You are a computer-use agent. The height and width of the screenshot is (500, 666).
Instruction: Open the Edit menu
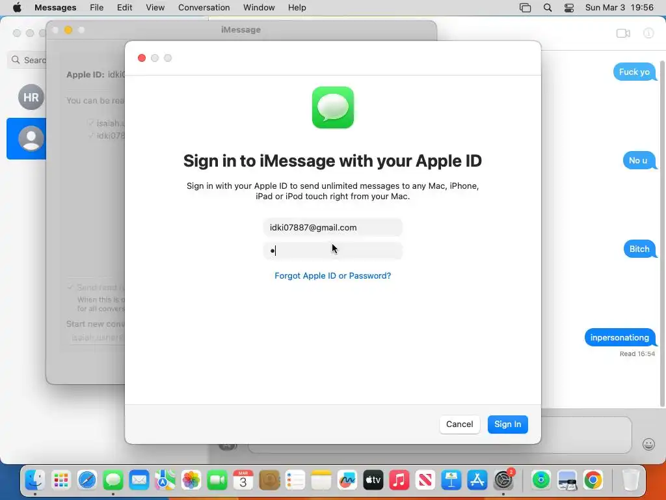[x=124, y=8]
